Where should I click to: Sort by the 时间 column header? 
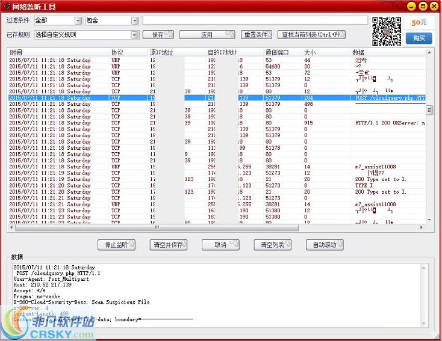pyautogui.click(x=58, y=52)
